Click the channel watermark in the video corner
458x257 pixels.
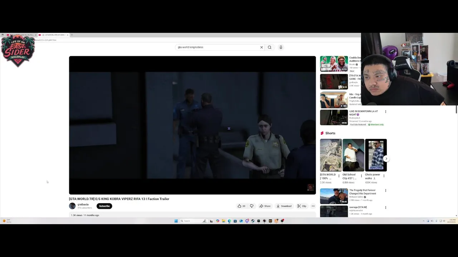[311, 187]
